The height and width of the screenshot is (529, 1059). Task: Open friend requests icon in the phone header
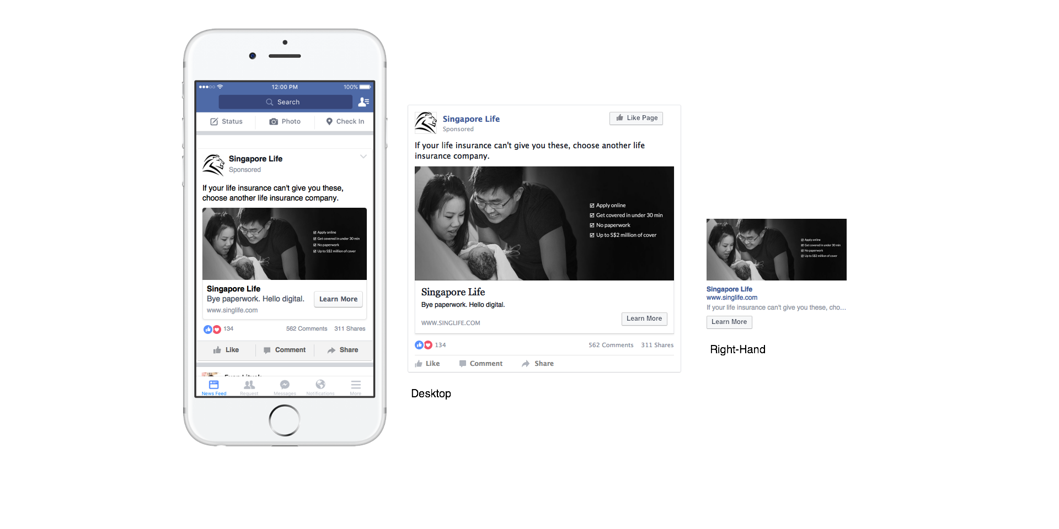click(363, 102)
